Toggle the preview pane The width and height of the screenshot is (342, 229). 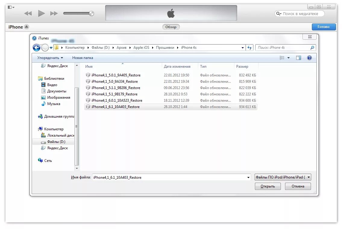pos(299,58)
